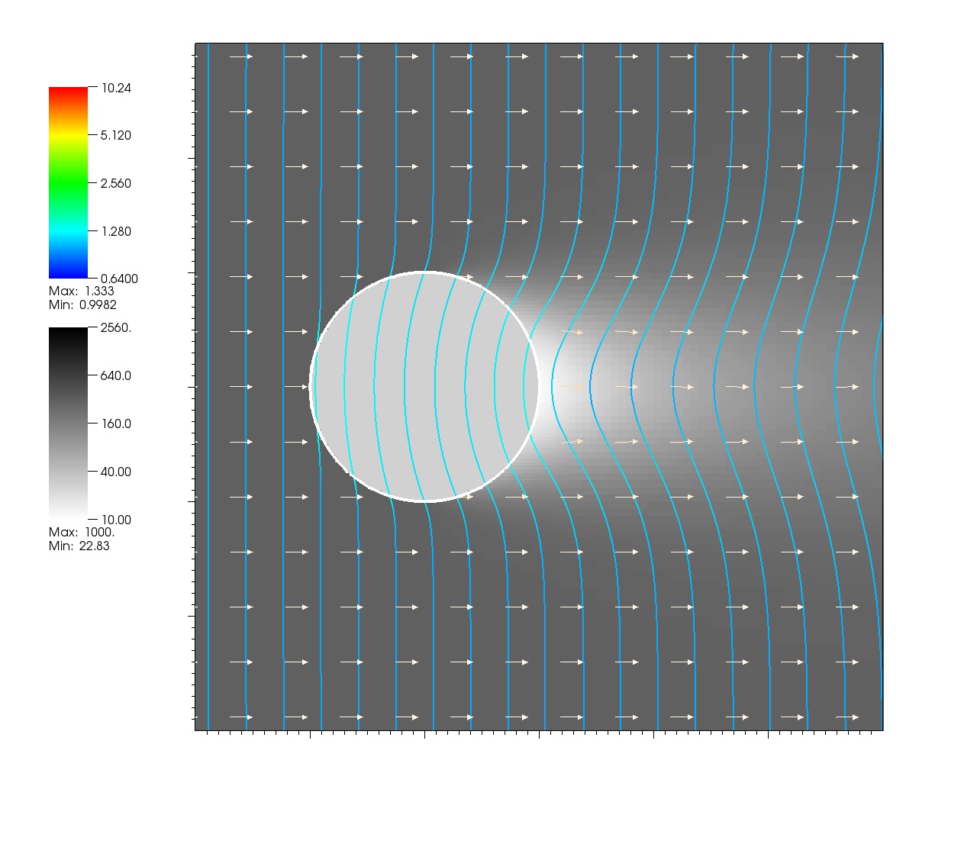Click the 5.120 legend label

pyautogui.click(x=116, y=135)
